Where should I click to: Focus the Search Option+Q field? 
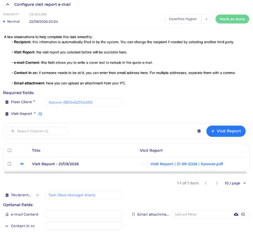tap(37, 131)
